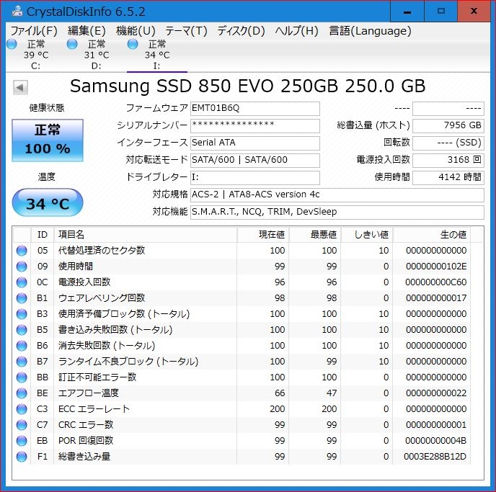Click the S.M.A.R.T., NCQ, TRIM features field
Image resolution: width=496 pixels, height=492 pixels.
point(337,212)
